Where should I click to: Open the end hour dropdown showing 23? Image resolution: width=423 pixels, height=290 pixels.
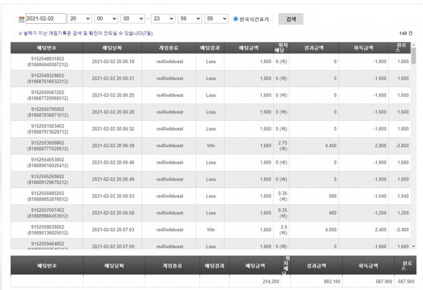(x=163, y=18)
